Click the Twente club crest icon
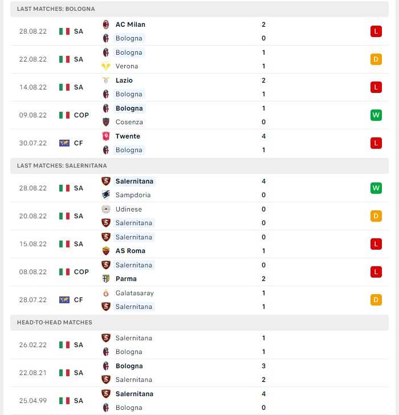The width and height of the screenshot is (399, 415). click(x=106, y=136)
